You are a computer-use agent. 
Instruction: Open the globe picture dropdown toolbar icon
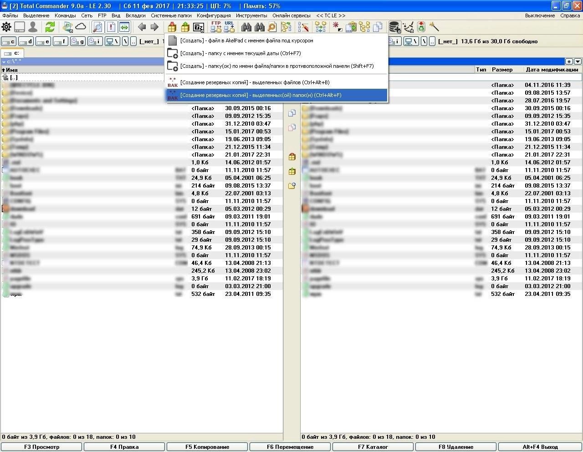click(x=68, y=27)
